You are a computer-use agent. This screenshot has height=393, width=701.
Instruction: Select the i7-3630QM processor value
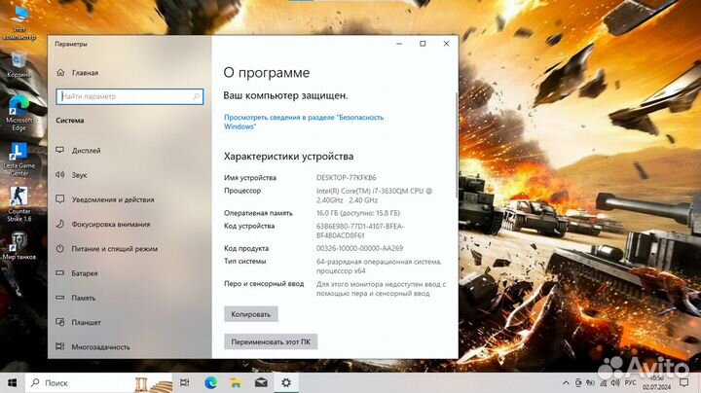click(374, 196)
